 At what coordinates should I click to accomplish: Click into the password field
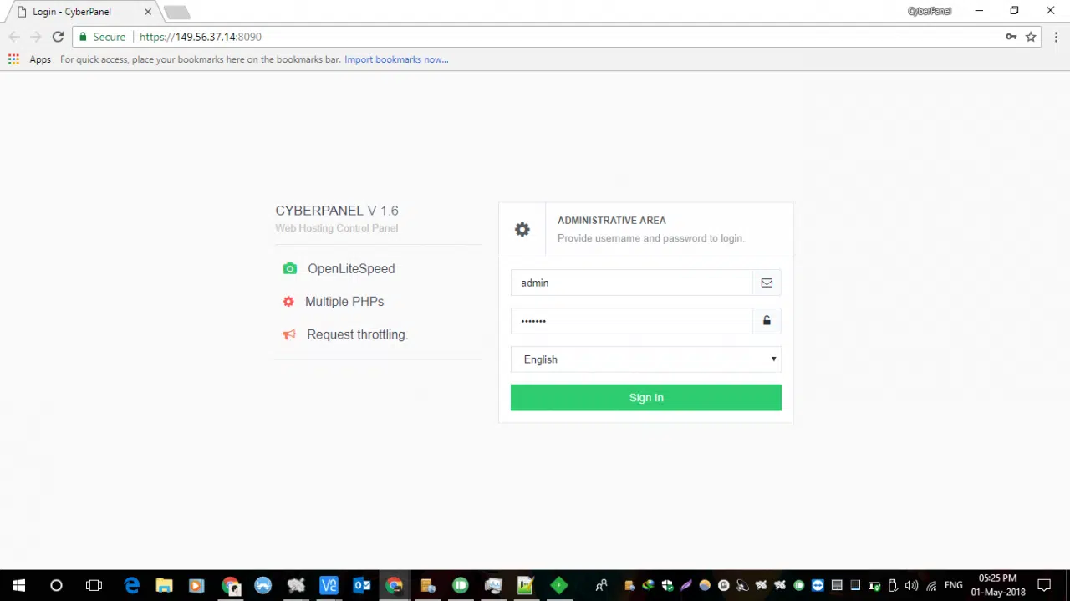click(x=631, y=321)
